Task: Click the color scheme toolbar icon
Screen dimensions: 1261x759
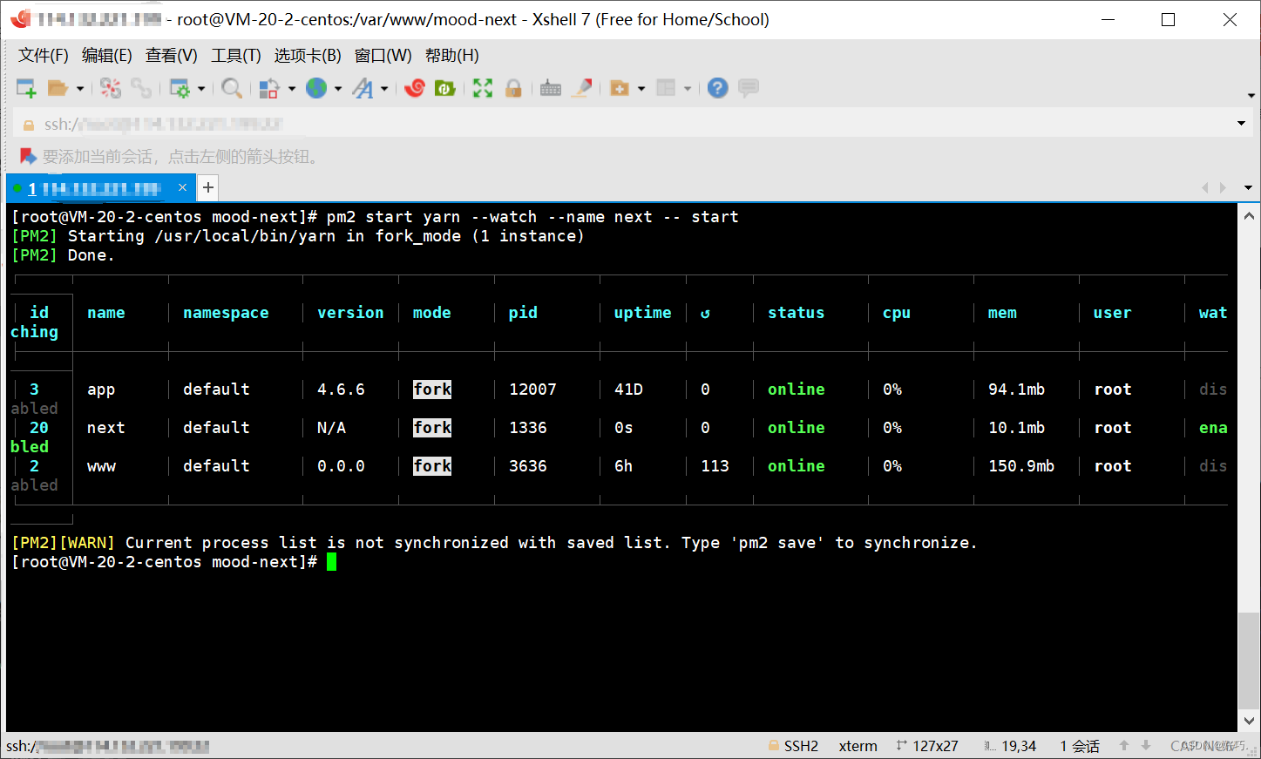Action: [269, 88]
